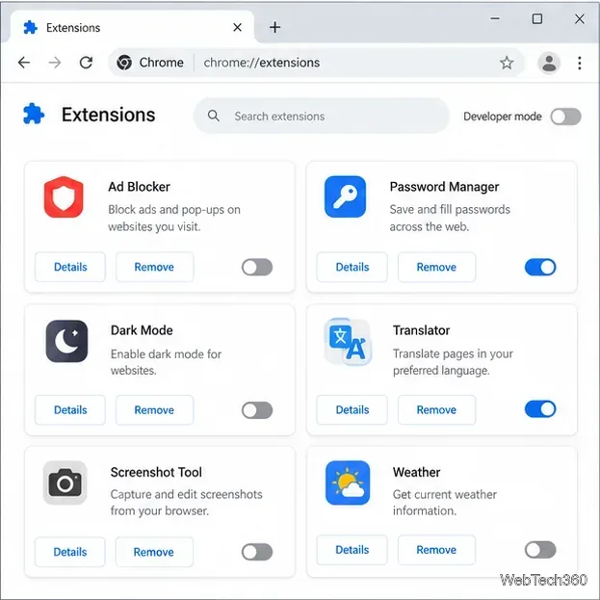Image resolution: width=600 pixels, height=600 pixels.
Task: Remove the Weather extension
Action: click(x=436, y=550)
